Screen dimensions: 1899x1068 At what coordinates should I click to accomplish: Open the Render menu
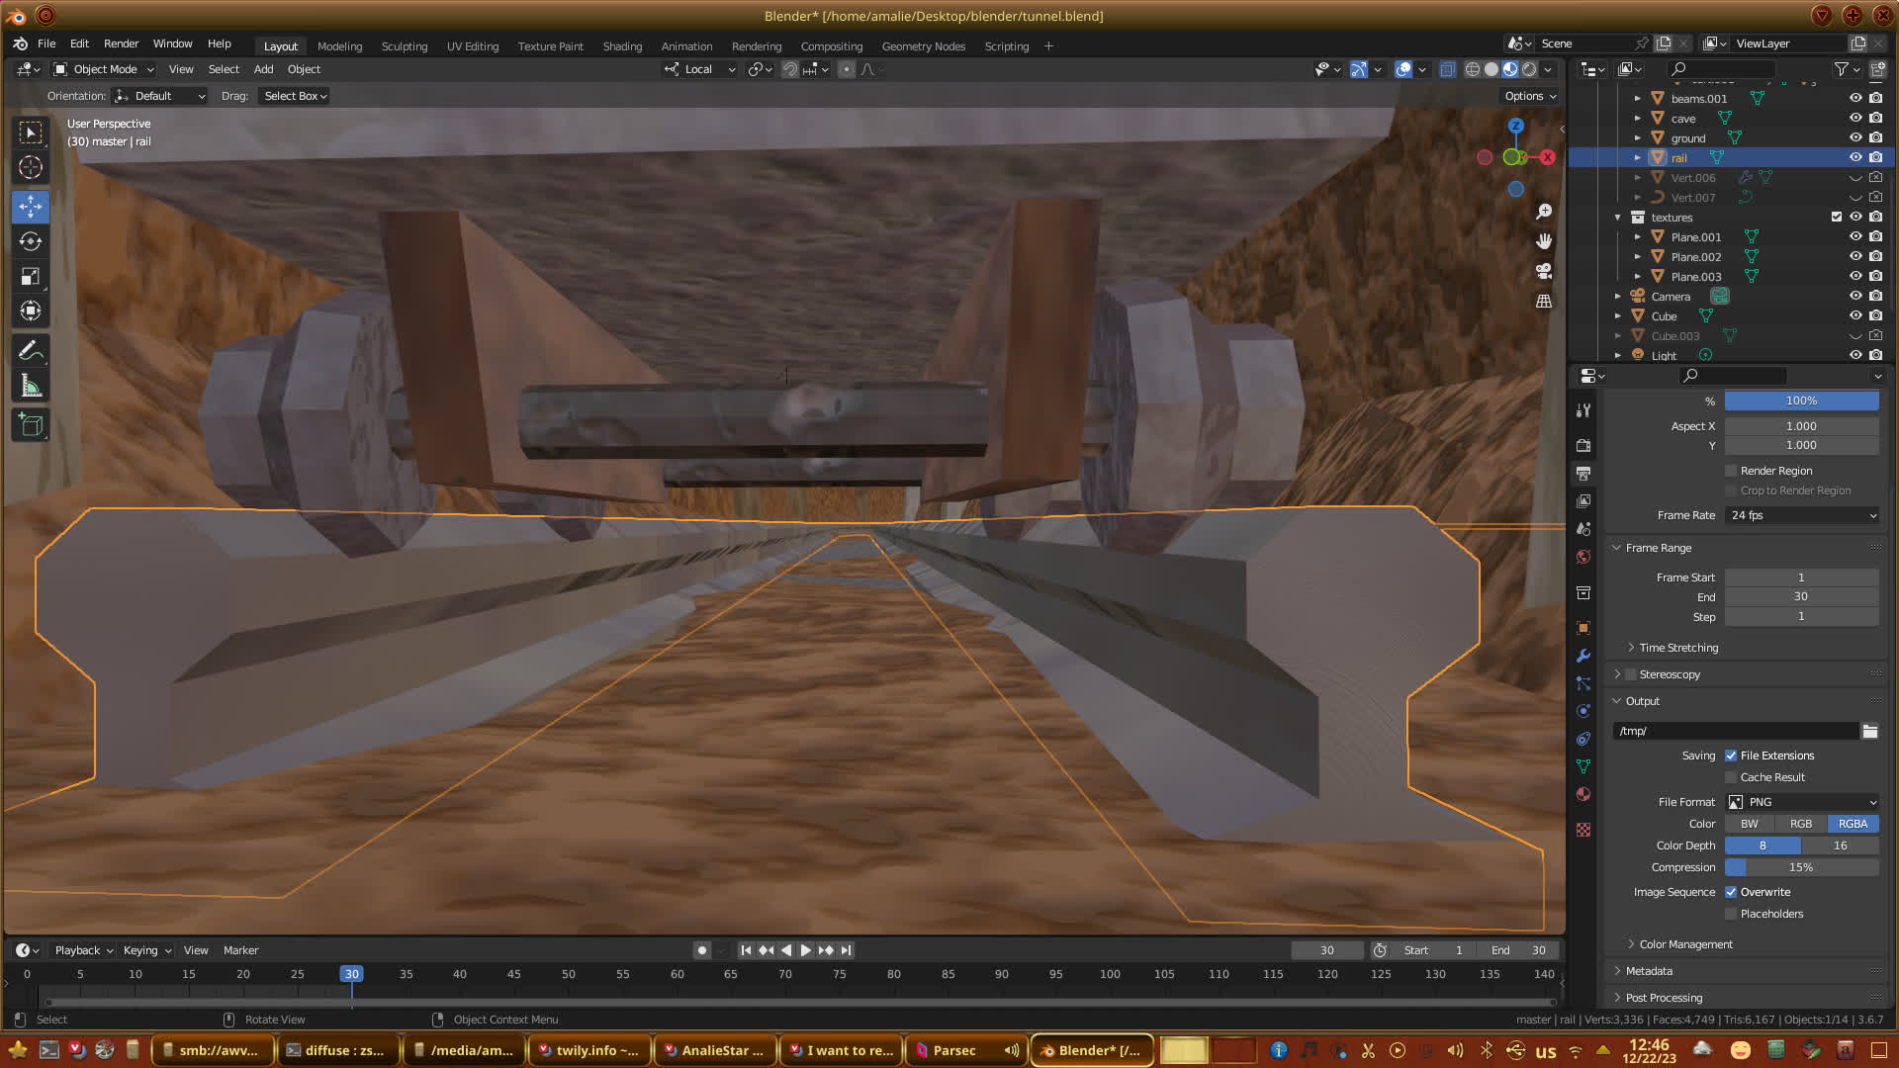[x=121, y=44]
